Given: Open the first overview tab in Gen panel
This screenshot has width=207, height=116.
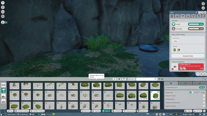Looking at the screenshot, I should click(x=172, y=16).
